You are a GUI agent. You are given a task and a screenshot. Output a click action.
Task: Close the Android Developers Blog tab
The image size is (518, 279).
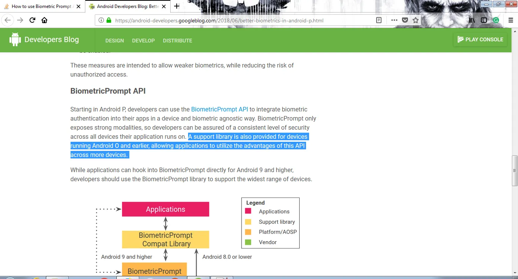[164, 6]
